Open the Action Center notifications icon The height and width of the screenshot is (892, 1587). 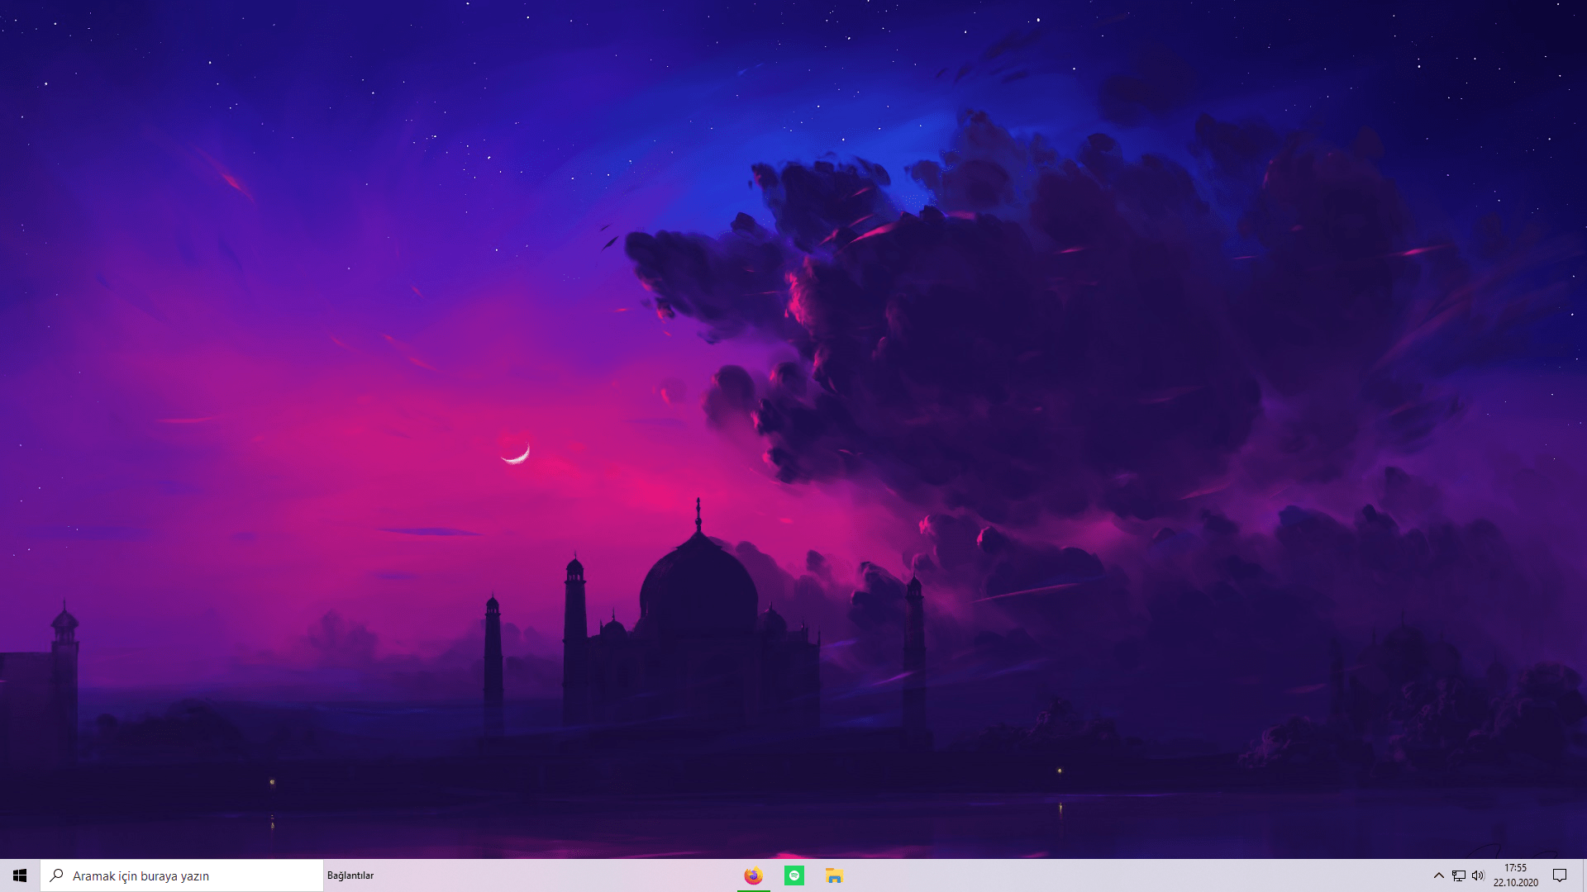coord(1560,875)
